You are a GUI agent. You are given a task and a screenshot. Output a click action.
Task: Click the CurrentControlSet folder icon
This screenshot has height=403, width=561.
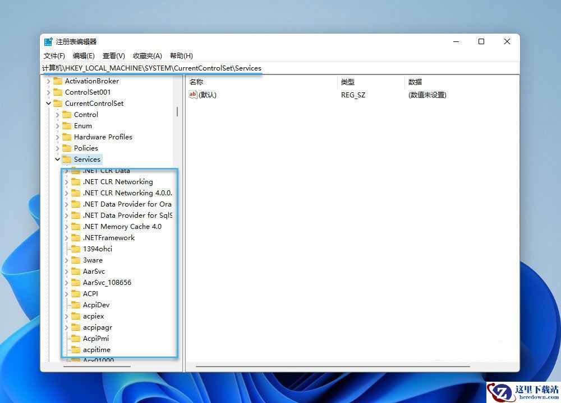click(58, 104)
